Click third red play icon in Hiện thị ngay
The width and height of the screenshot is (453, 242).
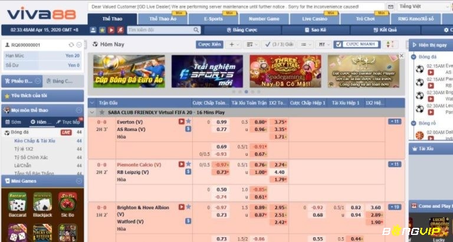pos(431,99)
